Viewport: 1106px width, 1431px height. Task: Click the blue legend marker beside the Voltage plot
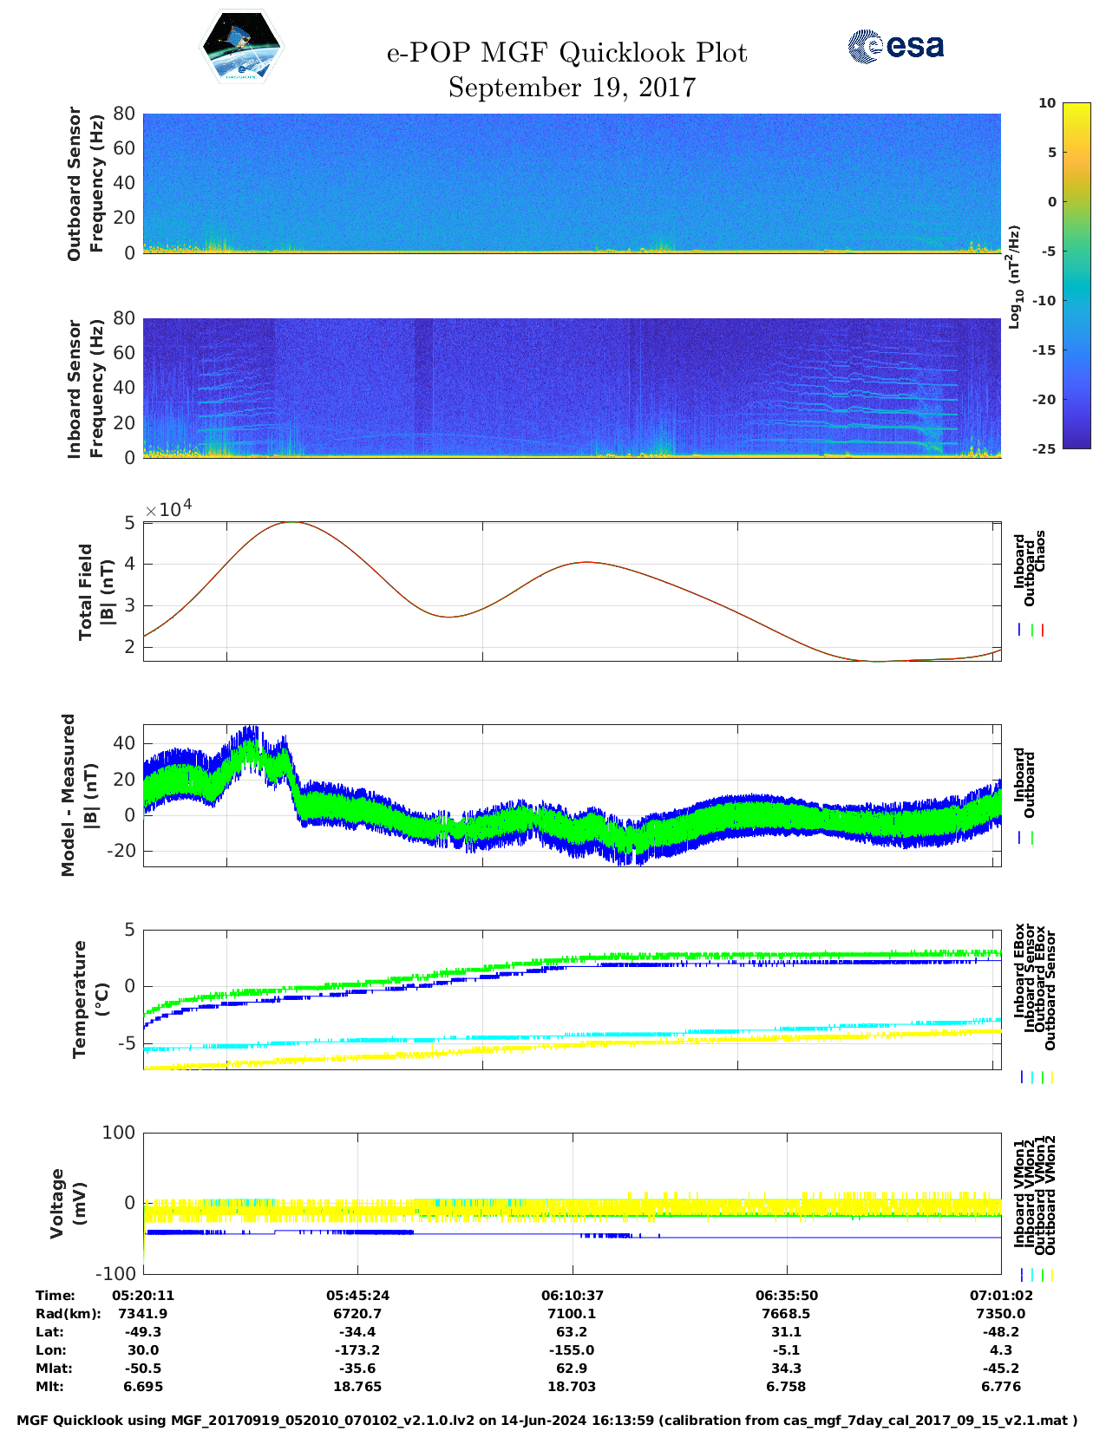point(1021,1275)
